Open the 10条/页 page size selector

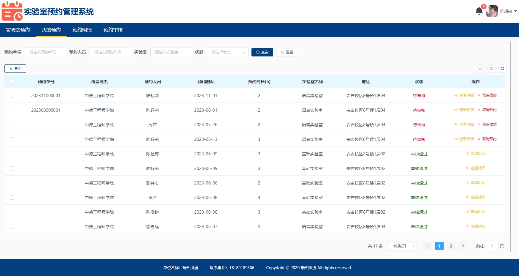pyautogui.click(x=402, y=246)
